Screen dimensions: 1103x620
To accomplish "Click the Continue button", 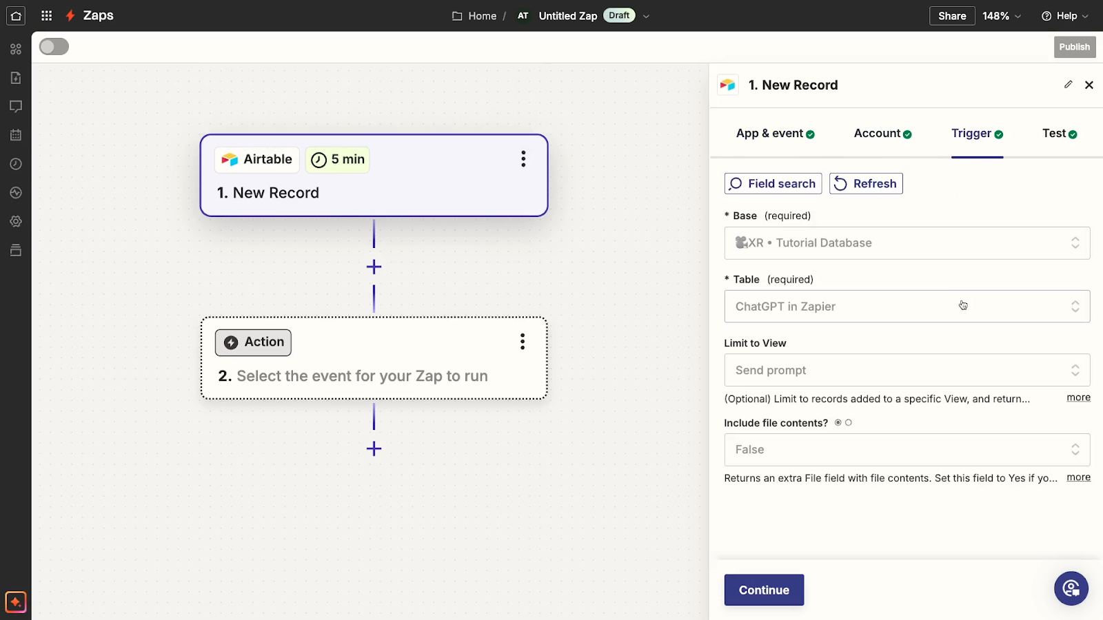I will (x=764, y=590).
